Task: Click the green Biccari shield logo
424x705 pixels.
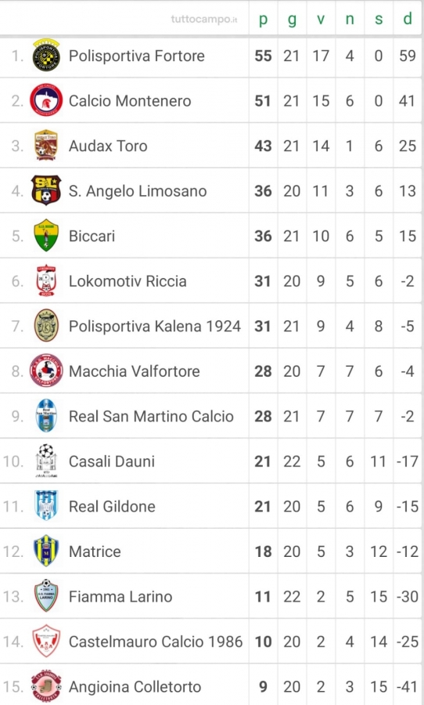Action: [x=46, y=236]
